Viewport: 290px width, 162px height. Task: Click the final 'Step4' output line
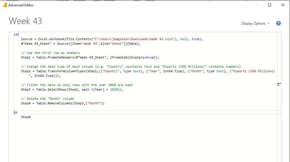click(x=26, y=117)
